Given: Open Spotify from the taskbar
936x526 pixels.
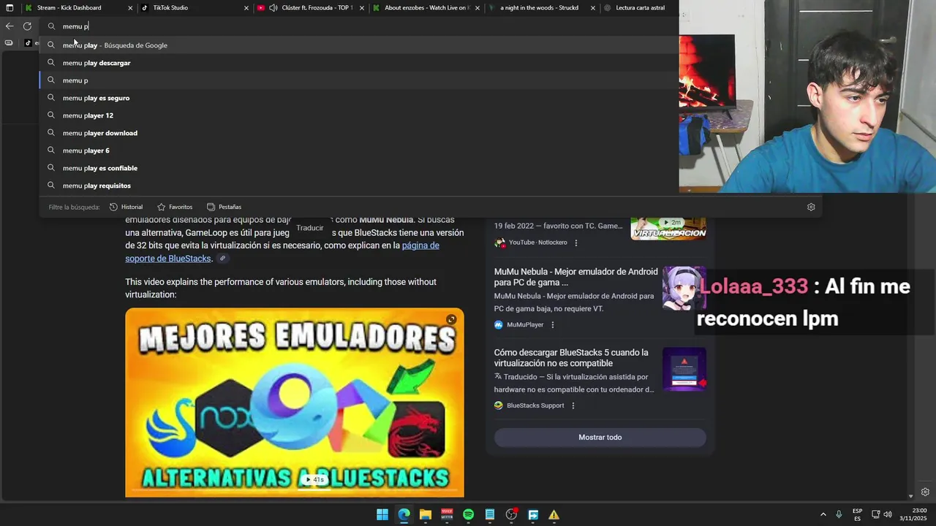Looking at the screenshot, I should tap(469, 514).
